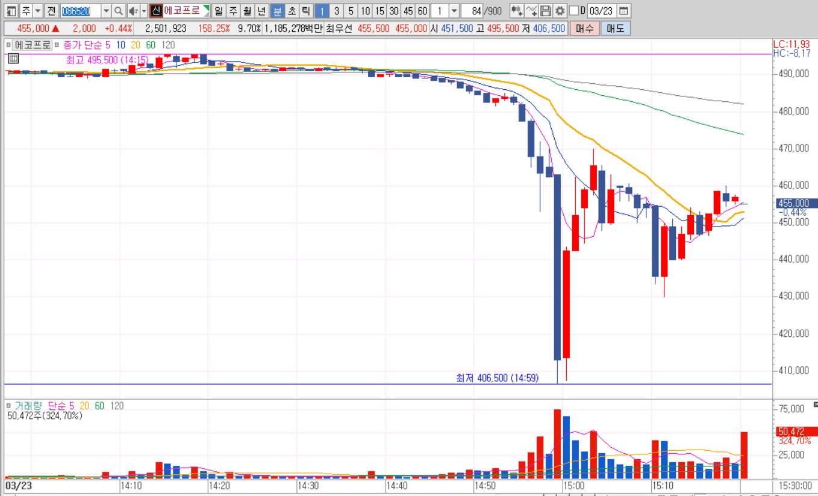Select the 15 minute interval

tap(379, 10)
